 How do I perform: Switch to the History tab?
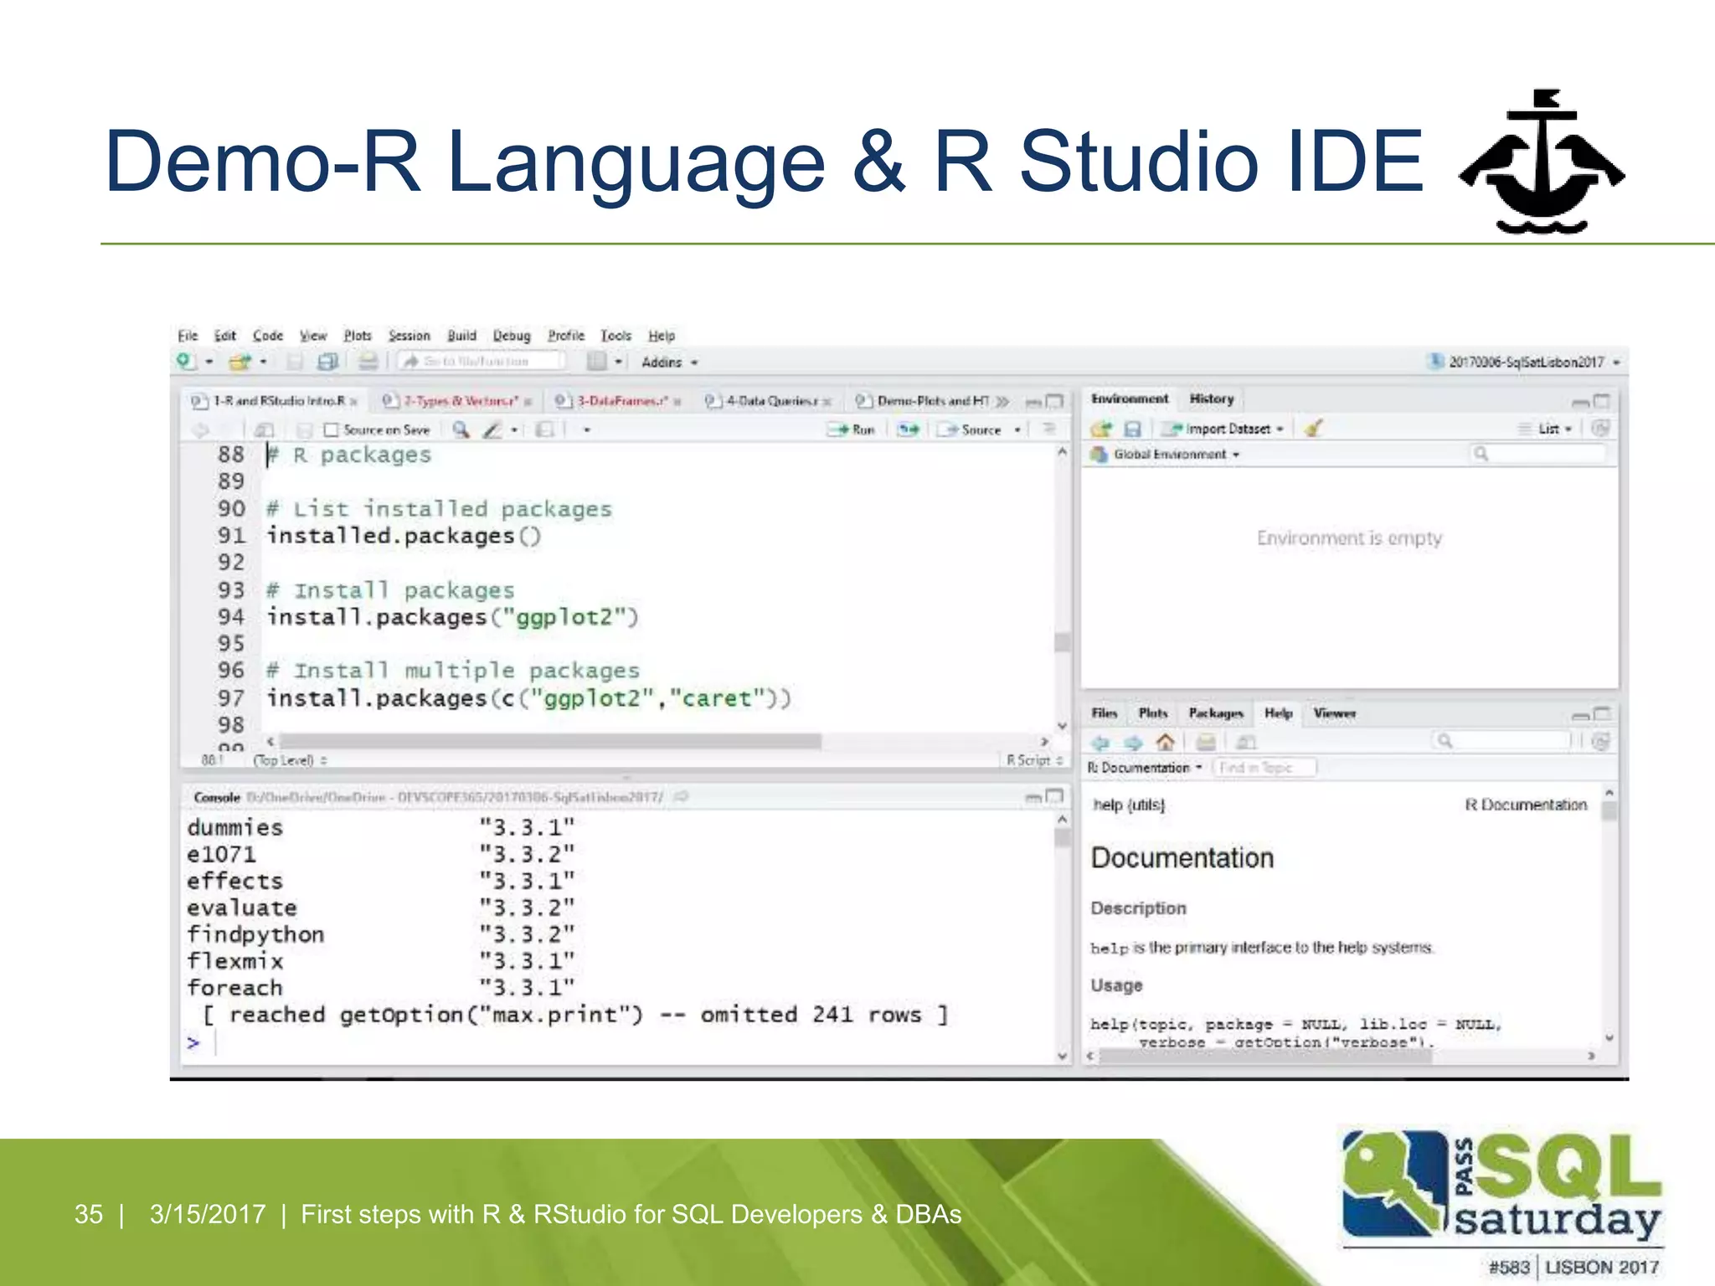[1212, 399]
